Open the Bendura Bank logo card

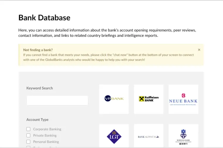[183, 136]
